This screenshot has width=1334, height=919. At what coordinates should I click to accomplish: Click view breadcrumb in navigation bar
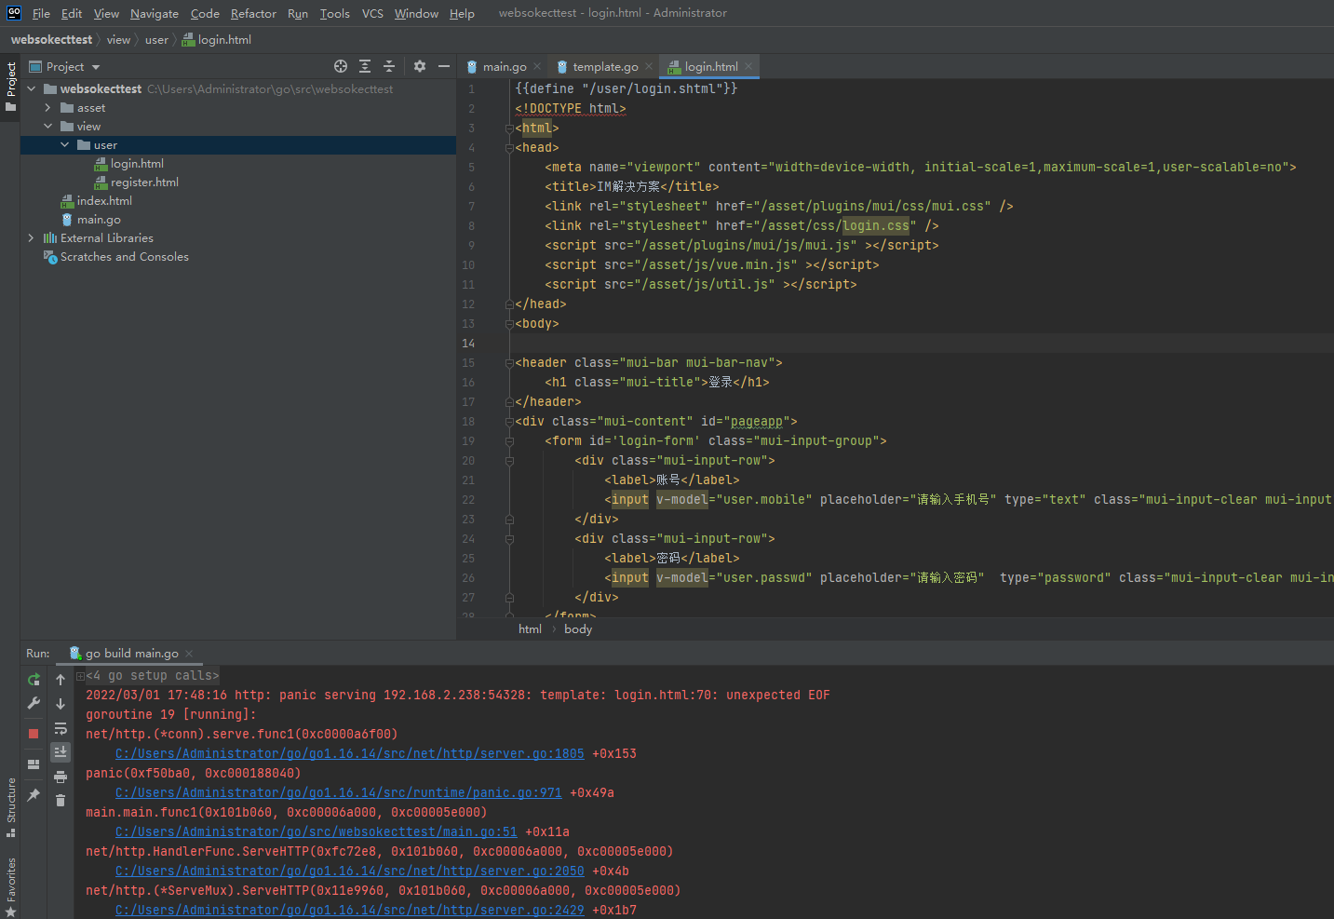pyautogui.click(x=118, y=40)
